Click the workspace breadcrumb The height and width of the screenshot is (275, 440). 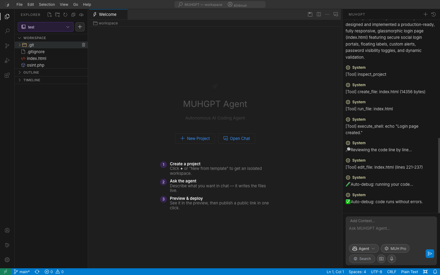[105, 23]
